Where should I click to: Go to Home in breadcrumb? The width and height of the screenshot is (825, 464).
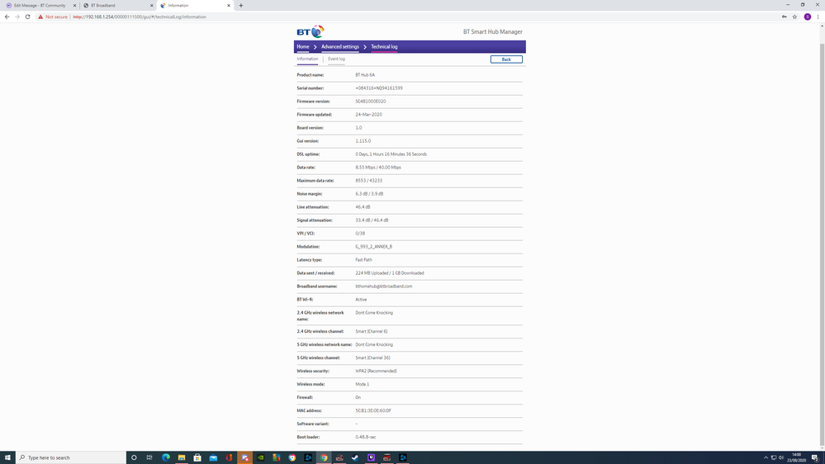303,47
